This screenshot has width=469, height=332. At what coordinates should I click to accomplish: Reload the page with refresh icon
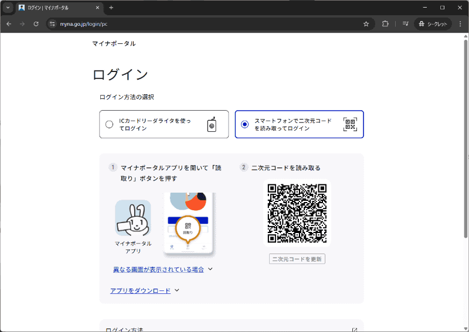pyautogui.click(x=36, y=24)
